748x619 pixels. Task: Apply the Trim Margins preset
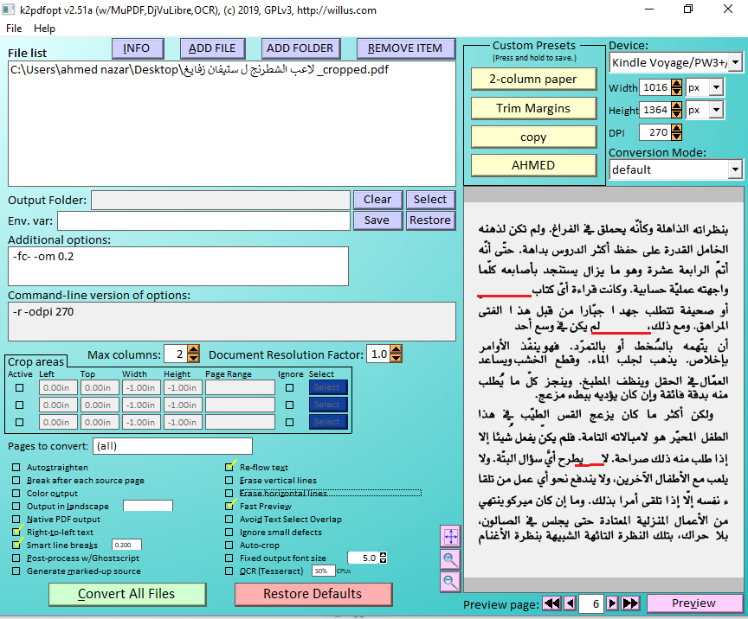pos(533,108)
